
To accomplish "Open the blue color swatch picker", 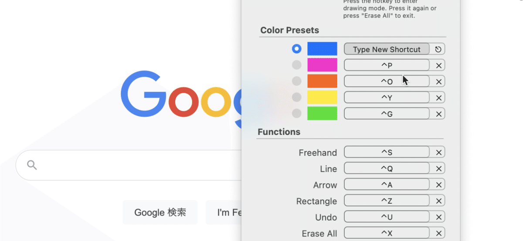I will pos(322,49).
